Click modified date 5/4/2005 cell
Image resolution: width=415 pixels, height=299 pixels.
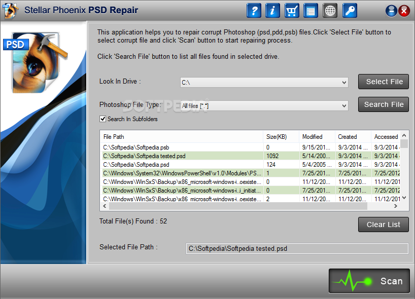pyautogui.click(x=317, y=164)
